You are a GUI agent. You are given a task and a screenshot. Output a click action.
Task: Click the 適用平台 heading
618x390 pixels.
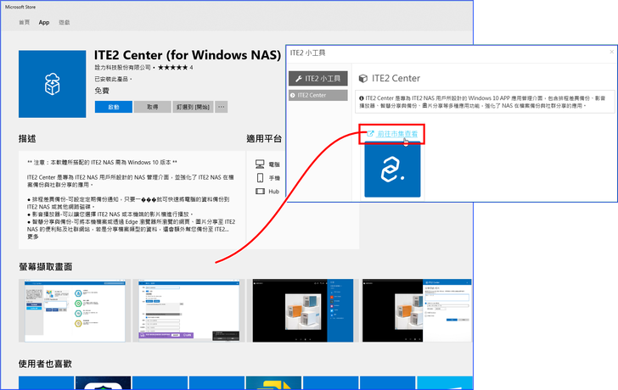click(x=264, y=138)
